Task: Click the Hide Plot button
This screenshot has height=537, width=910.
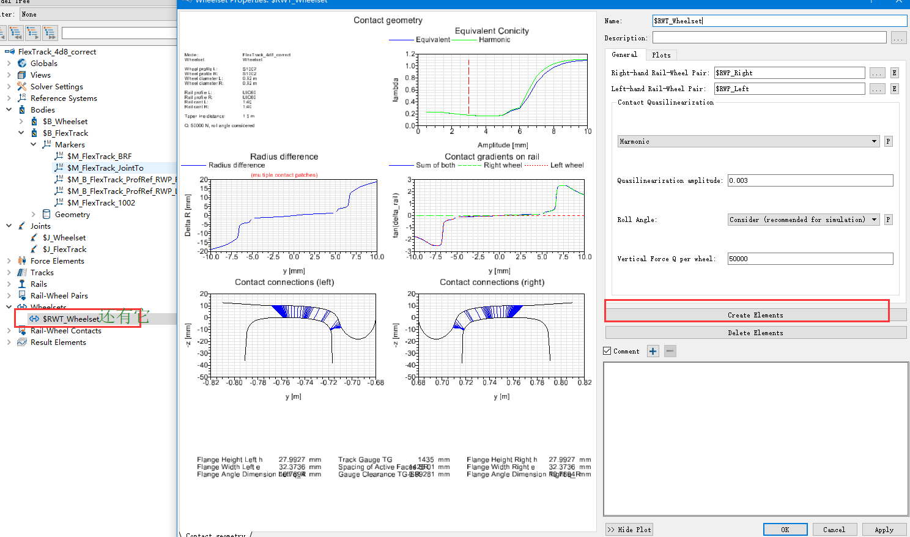Action: tap(629, 530)
